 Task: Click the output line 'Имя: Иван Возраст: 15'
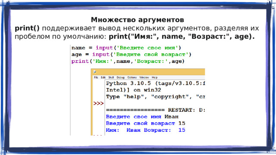(146, 130)
